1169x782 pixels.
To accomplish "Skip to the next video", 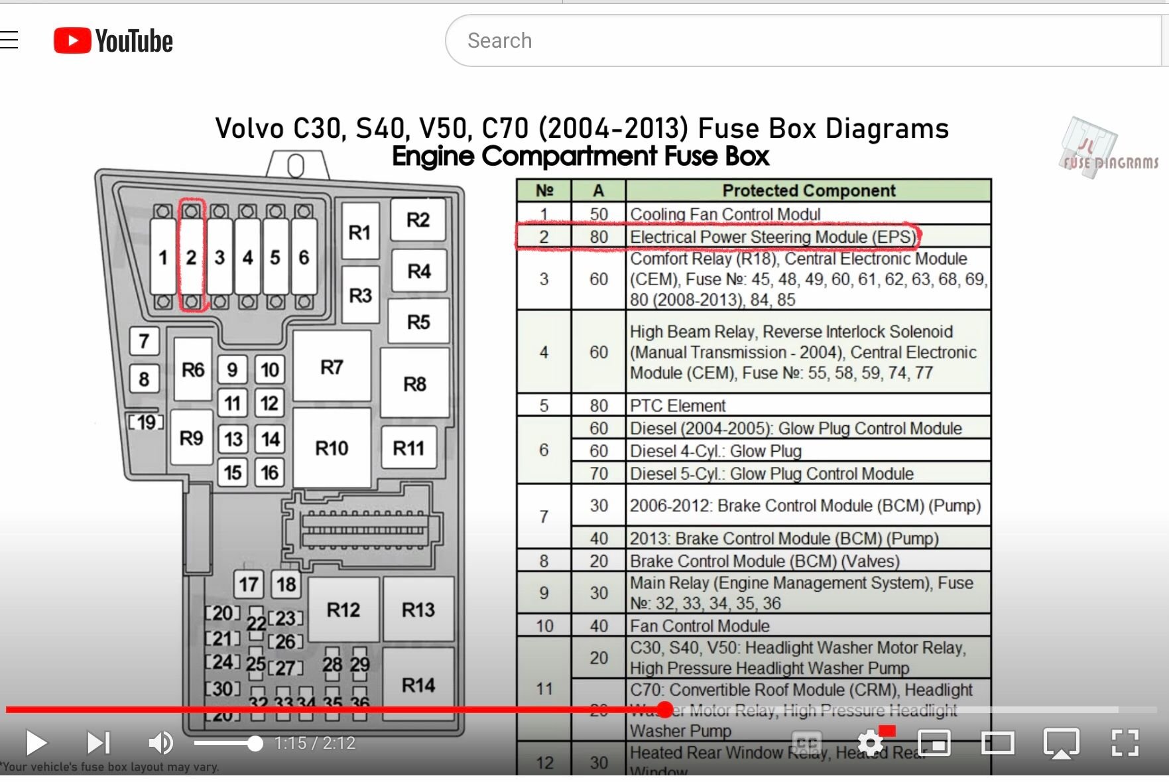I will pos(98,743).
